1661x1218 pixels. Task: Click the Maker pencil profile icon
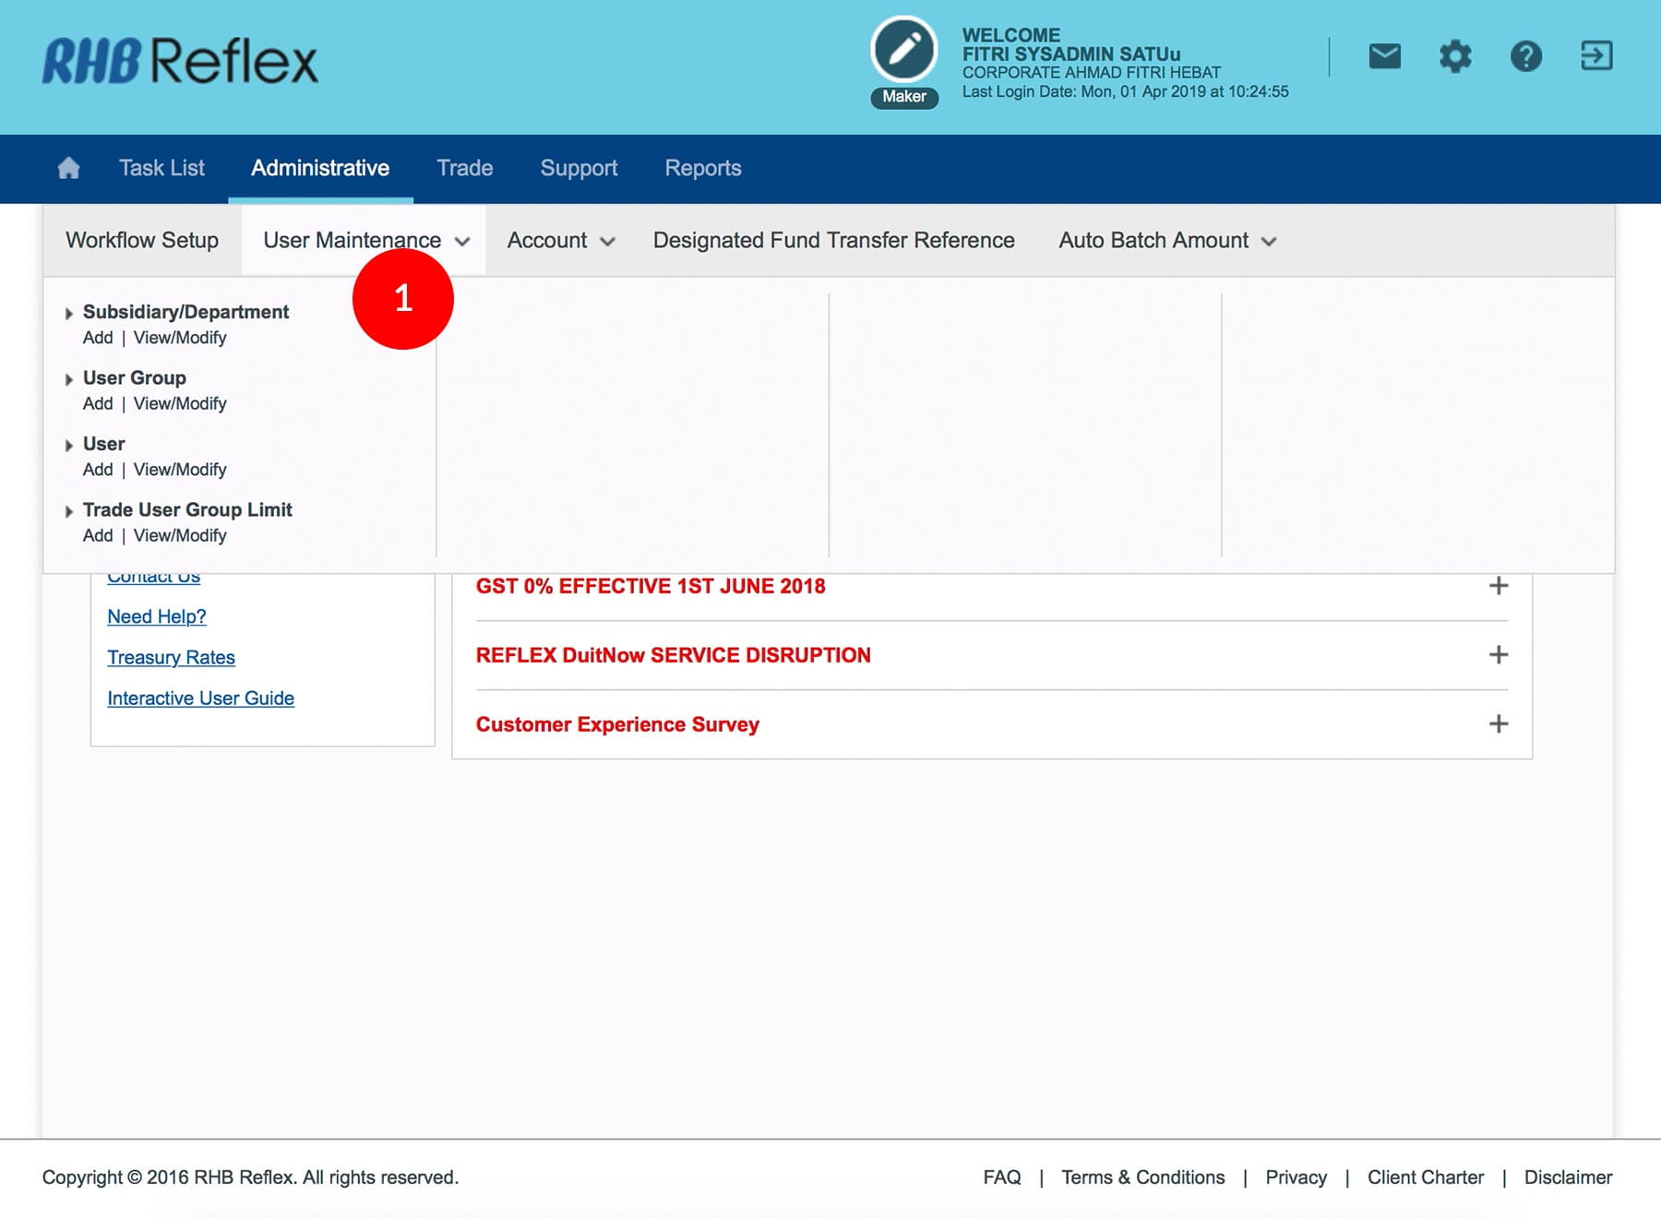(903, 50)
